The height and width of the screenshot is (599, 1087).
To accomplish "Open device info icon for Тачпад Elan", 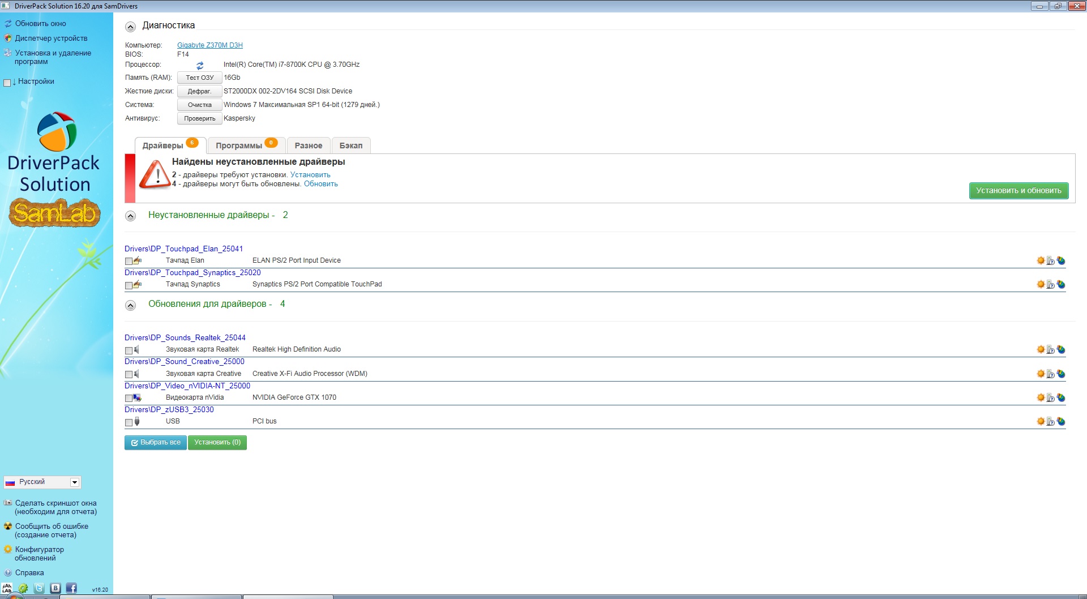I will (1051, 260).
